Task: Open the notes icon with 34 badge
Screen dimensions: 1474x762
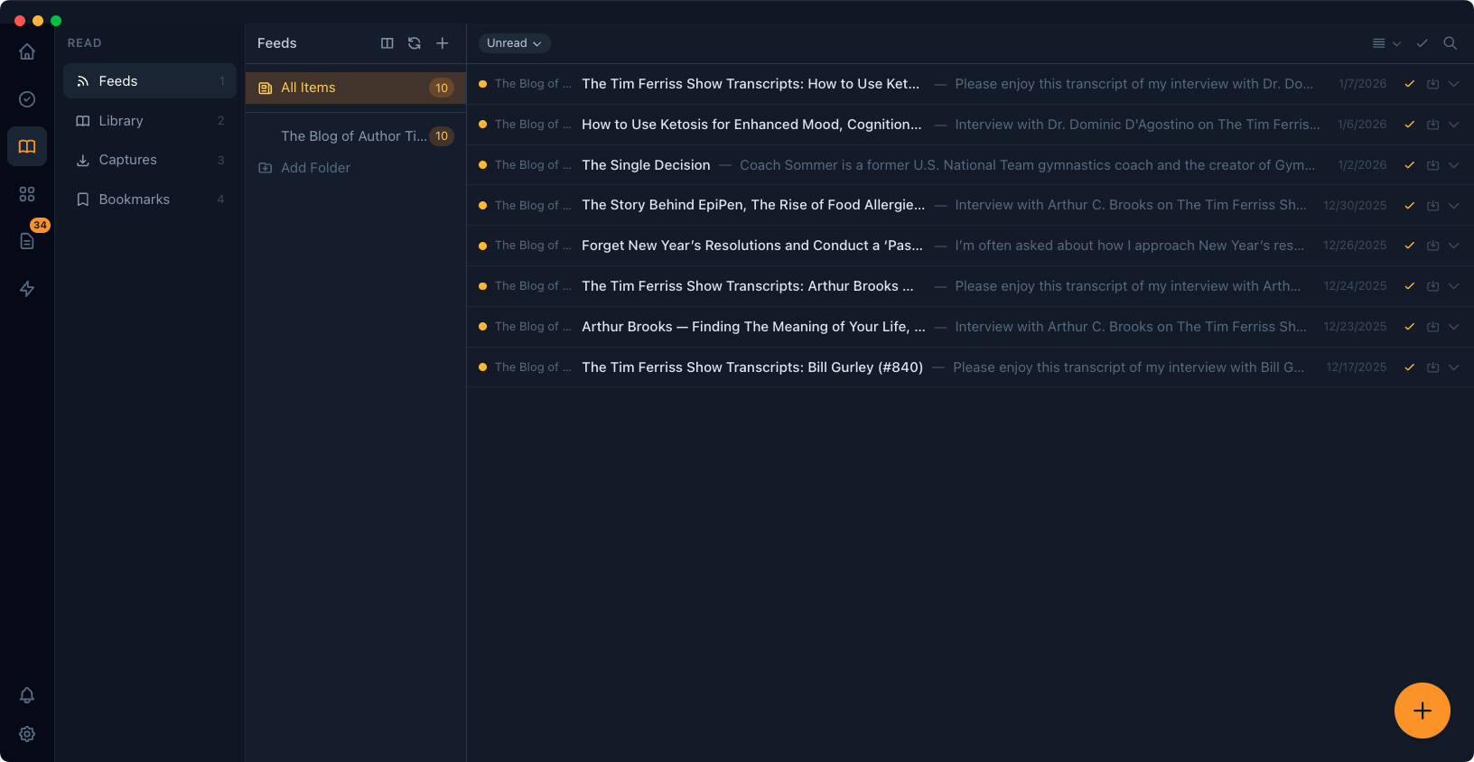Action: coord(27,241)
